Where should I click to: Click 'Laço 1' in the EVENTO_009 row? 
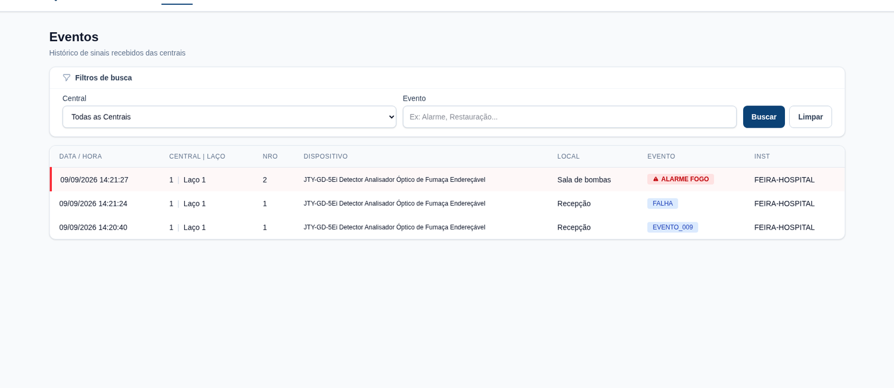[x=194, y=227]
